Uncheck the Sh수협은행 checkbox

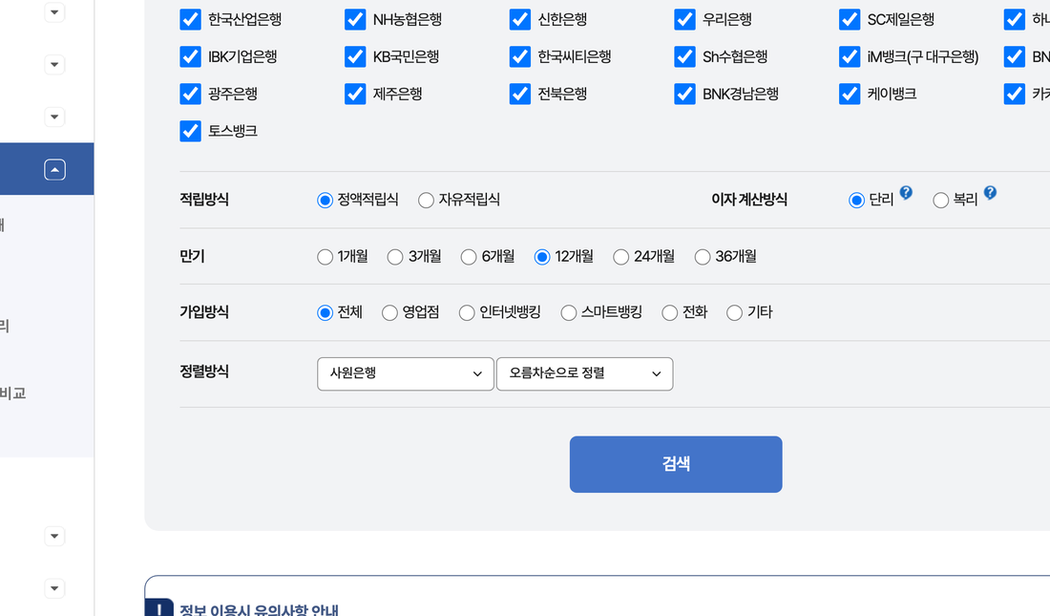tap(684, 56)
